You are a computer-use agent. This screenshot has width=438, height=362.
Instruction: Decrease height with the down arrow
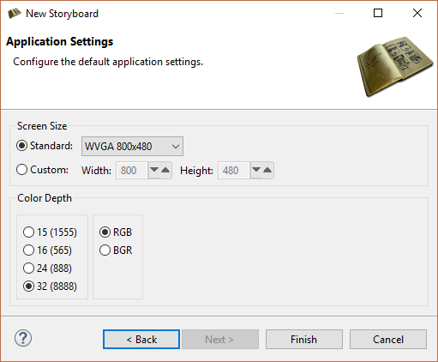click(256, 170)
